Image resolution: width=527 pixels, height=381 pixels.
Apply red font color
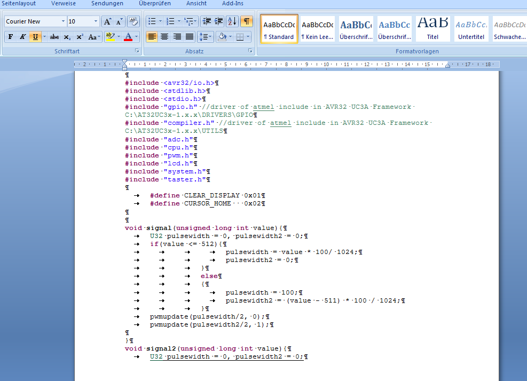[128, 37]
